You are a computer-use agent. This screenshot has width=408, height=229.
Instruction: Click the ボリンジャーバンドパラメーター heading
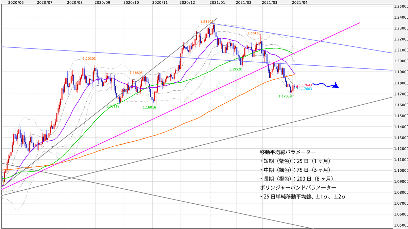pyautogui.click(x=298, y=187)
